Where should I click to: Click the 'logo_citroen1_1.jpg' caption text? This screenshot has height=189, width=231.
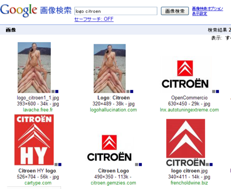pyautogui.click(x=38, y=98)
